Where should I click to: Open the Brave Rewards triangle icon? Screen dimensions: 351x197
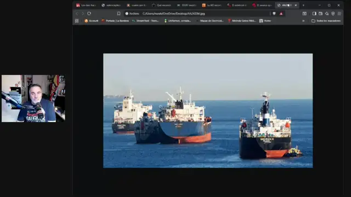coord(281,14)
